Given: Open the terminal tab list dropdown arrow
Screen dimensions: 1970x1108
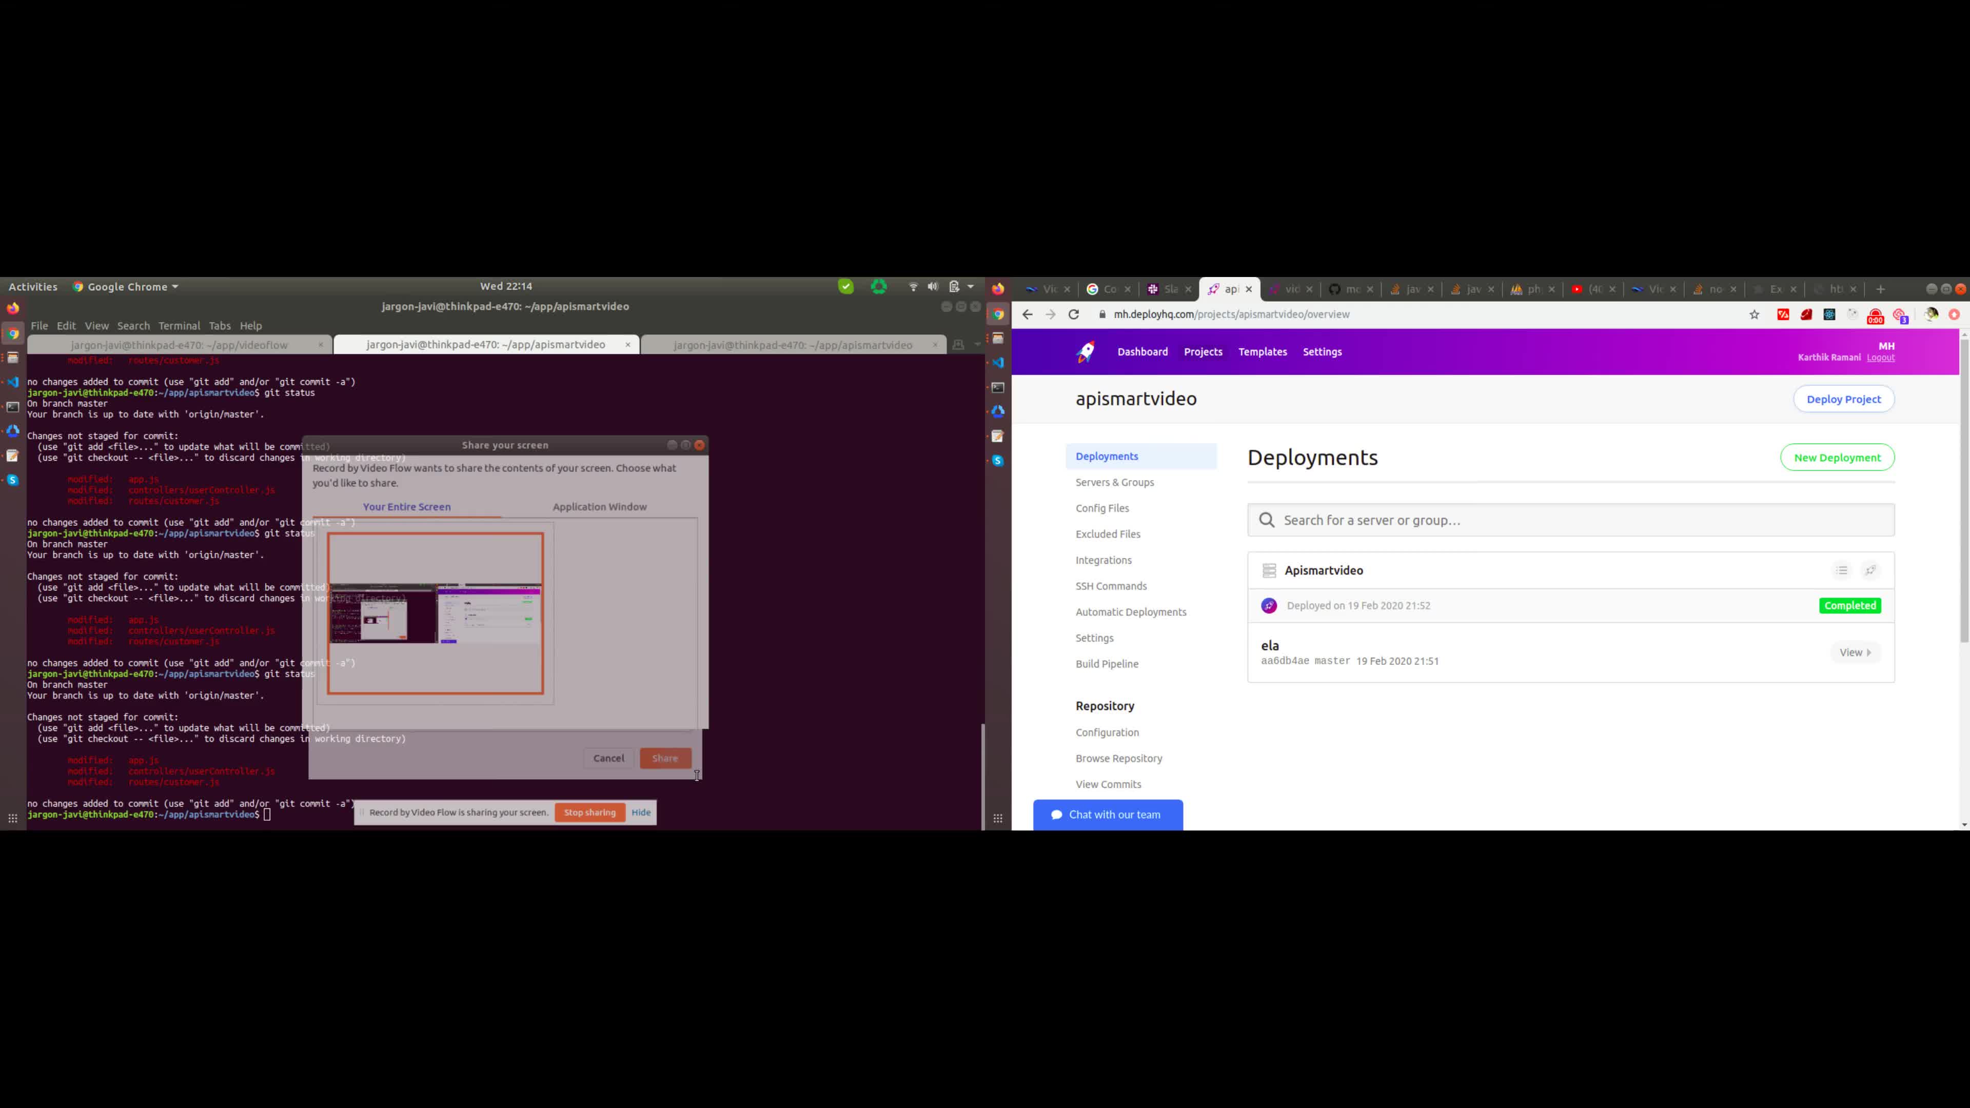Looking at the screenshot, I should click(977, 345).
